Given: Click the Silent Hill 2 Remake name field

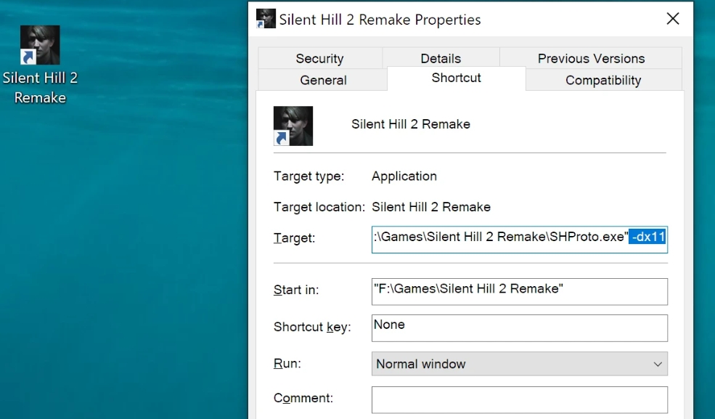Looking at the screenshot, I should (410, 124).
